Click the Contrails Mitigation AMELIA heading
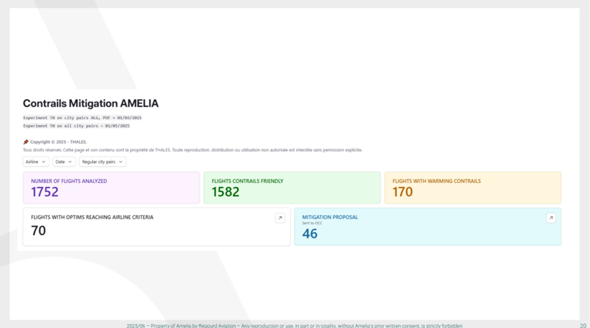This screenshot has width=590, height=328. click(x=91, y=104)
